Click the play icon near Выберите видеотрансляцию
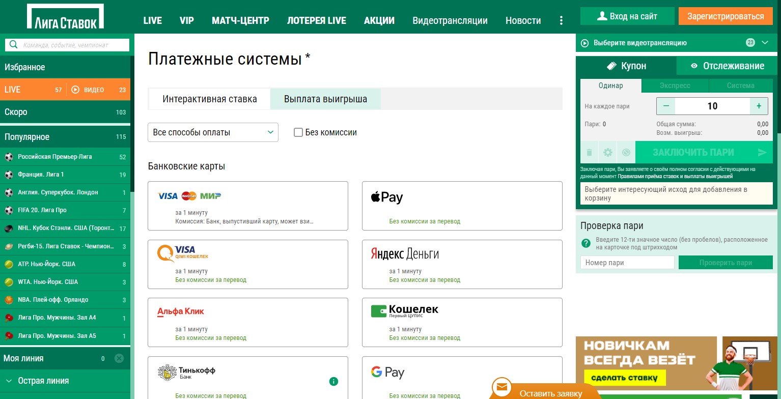Image resolution: width=781 pixels, height=399 pixels. [x=585, y=43]
